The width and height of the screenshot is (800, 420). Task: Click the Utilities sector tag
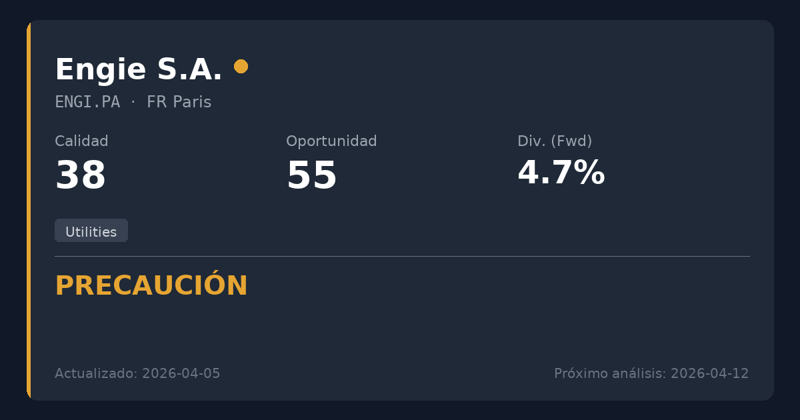tap(91, 231)
